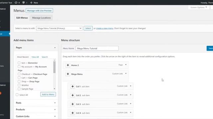Open the menu selection dropdown
Image resolution: width=213 pixels, height=119 pixels.
[x=59, y=28]
